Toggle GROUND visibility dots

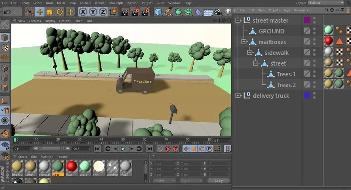pos(314,31)
